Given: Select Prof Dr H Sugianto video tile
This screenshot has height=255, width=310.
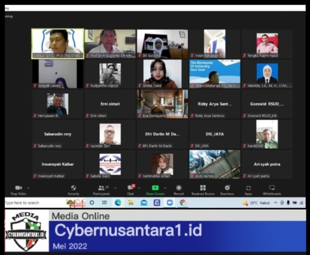Looking at the screenshot, I should pos(110,44).
